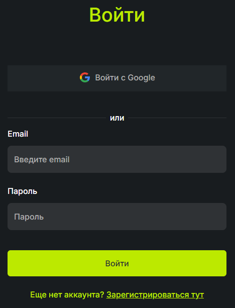Image resolution: width=235 pixels, height=308 pixels.
Task: Submit with the lime green Войти button
Action: (117, 263)
